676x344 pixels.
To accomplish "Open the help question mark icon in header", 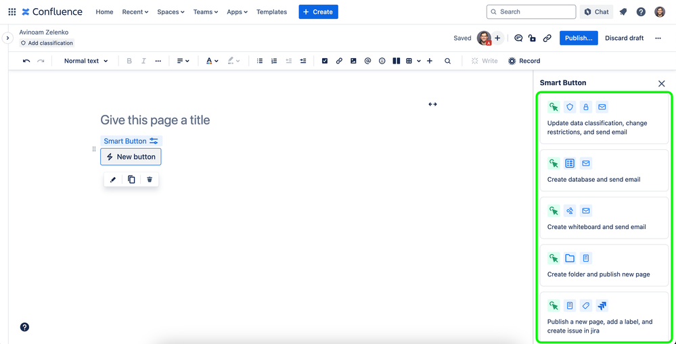I will point(641,12).
